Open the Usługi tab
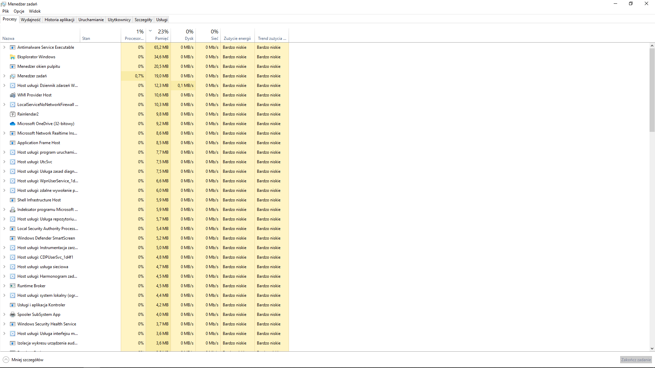This screenshot has height=368, width=655. 162,20
